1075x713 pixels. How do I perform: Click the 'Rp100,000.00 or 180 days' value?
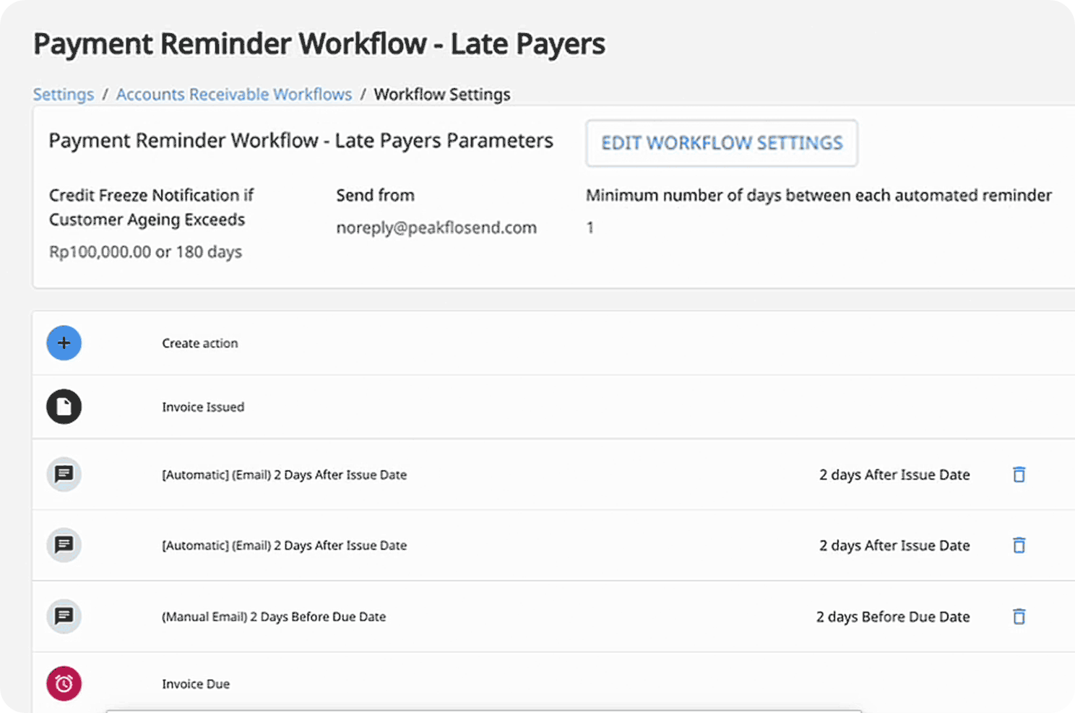pos(145,252)
